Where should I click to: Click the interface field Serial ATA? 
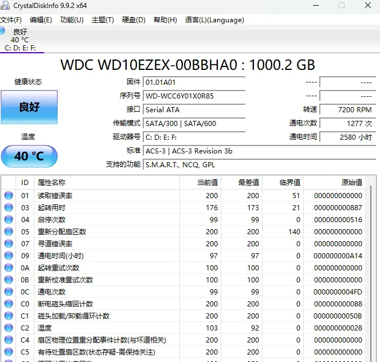[x=194, y=110]
